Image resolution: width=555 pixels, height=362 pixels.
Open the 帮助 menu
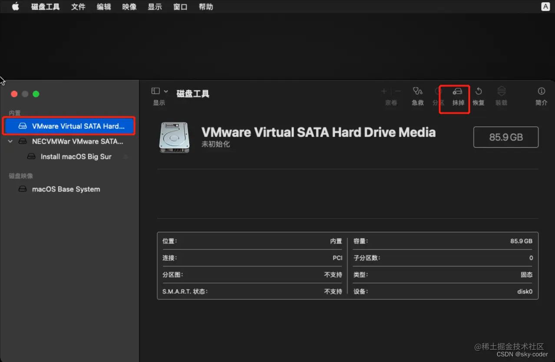206,7
